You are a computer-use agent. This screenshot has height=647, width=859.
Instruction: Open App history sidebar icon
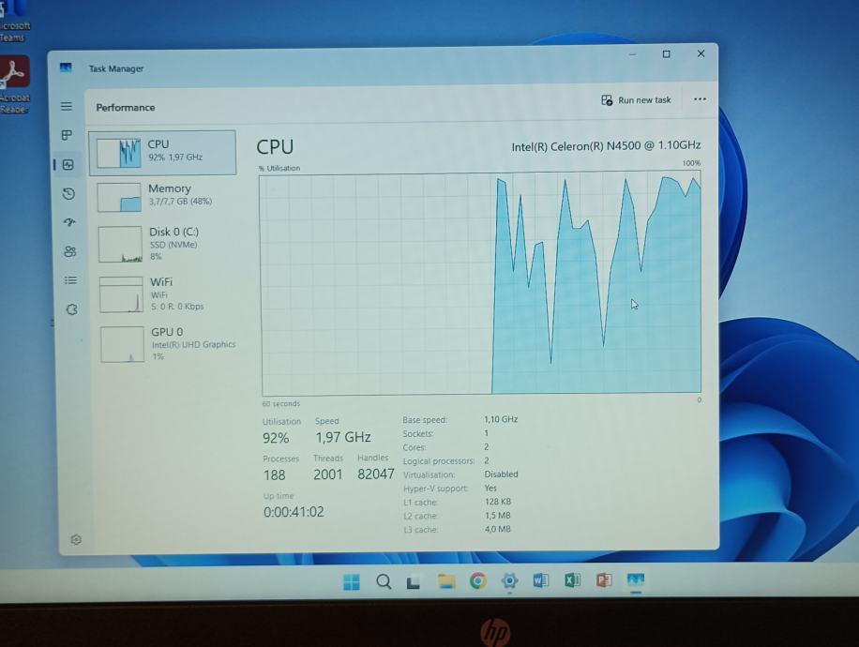coord(68,193)
